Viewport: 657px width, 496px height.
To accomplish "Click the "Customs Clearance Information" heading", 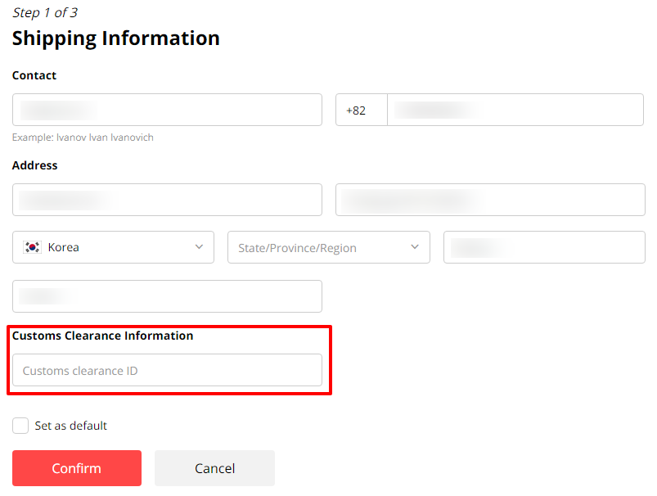I will [x=102, y=336].
